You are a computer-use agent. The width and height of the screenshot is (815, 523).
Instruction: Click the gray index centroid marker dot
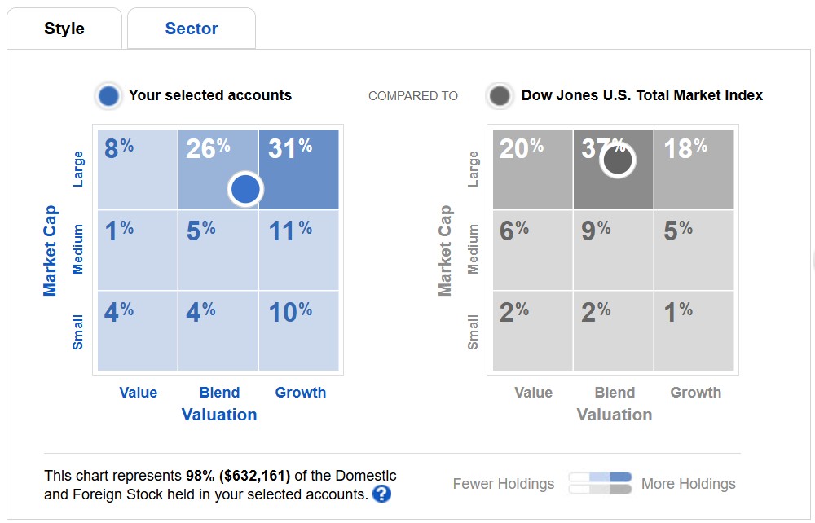point(618,160)
